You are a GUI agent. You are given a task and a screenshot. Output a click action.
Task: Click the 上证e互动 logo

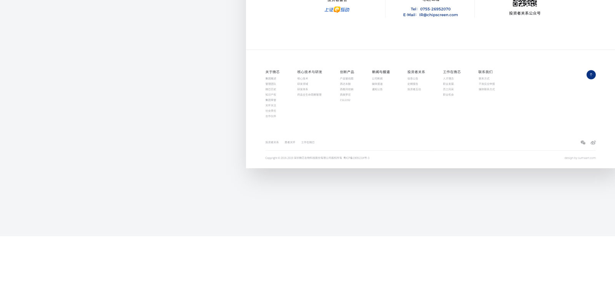(337, 10)
